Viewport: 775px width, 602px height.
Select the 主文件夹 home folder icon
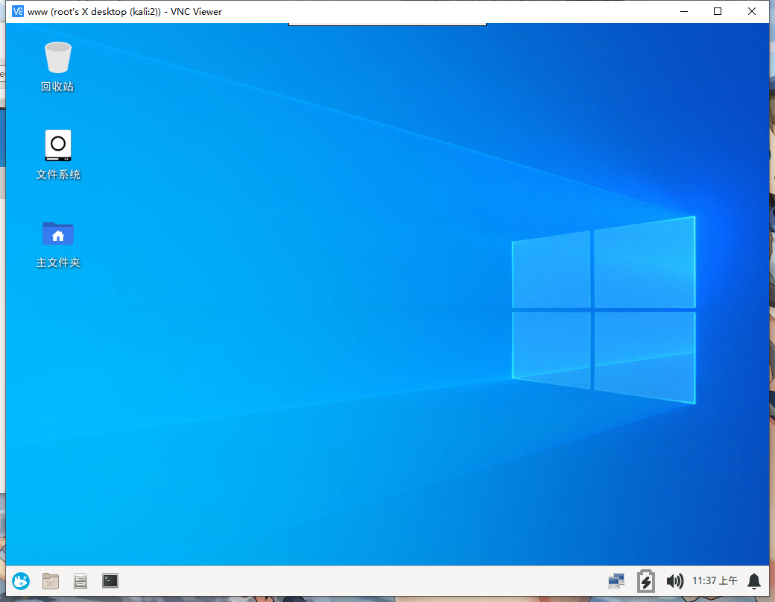pyautogui.click(x=58, y=233)
